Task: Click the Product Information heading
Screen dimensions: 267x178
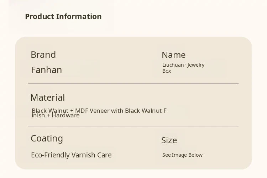Action: pyautogui.click(x=63, y=17)
